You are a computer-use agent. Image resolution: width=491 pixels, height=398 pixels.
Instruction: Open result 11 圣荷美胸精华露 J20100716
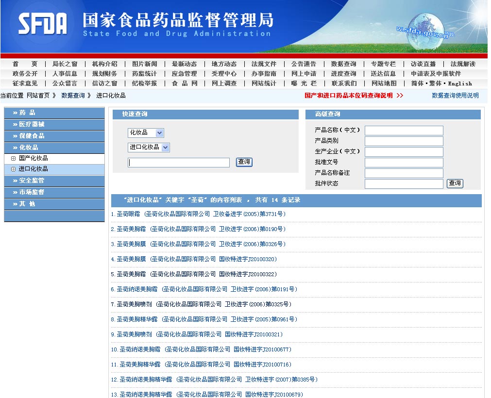pos(201,364)
